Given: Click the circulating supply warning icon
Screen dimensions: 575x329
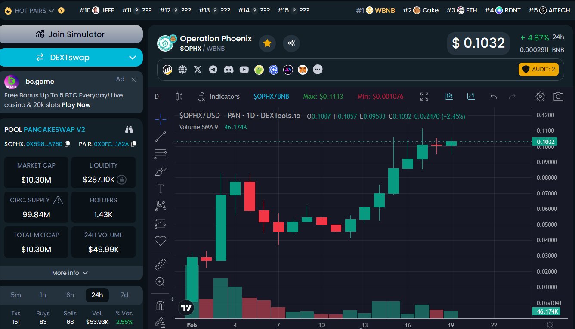Looking at the screenshot, I should pyautogui.click(x=58, y=200).
